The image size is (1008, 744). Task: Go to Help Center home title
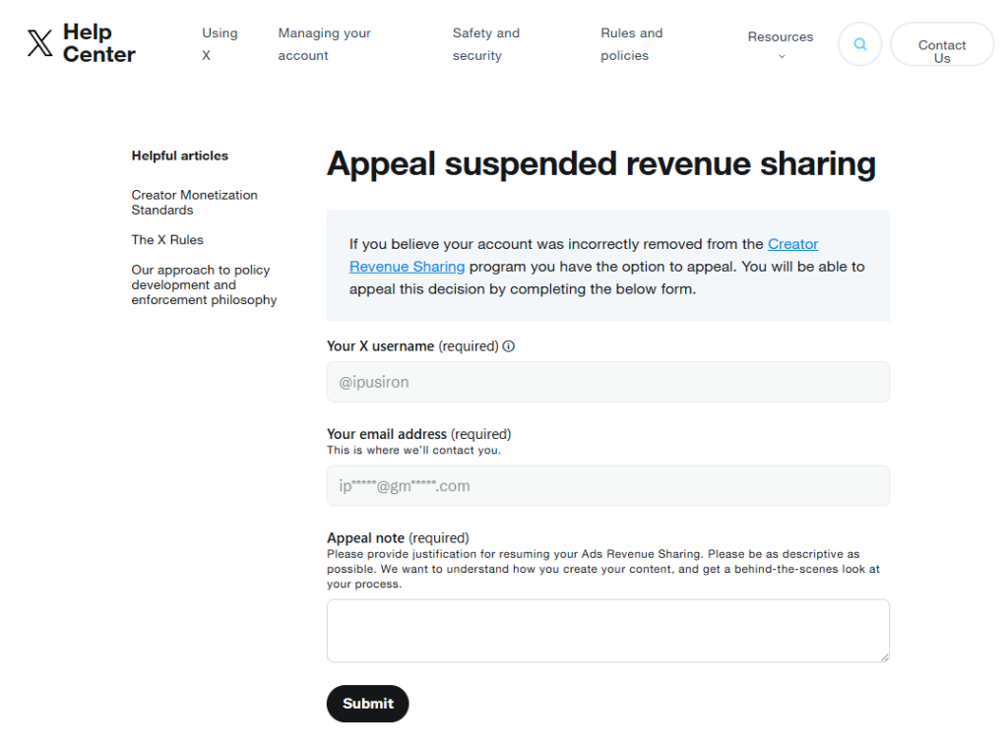pyautogui.click(x=98, y=43)
